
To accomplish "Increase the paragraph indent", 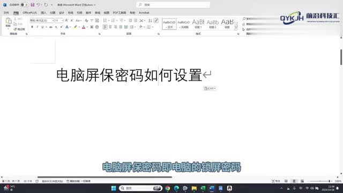I will coord(136,20).
